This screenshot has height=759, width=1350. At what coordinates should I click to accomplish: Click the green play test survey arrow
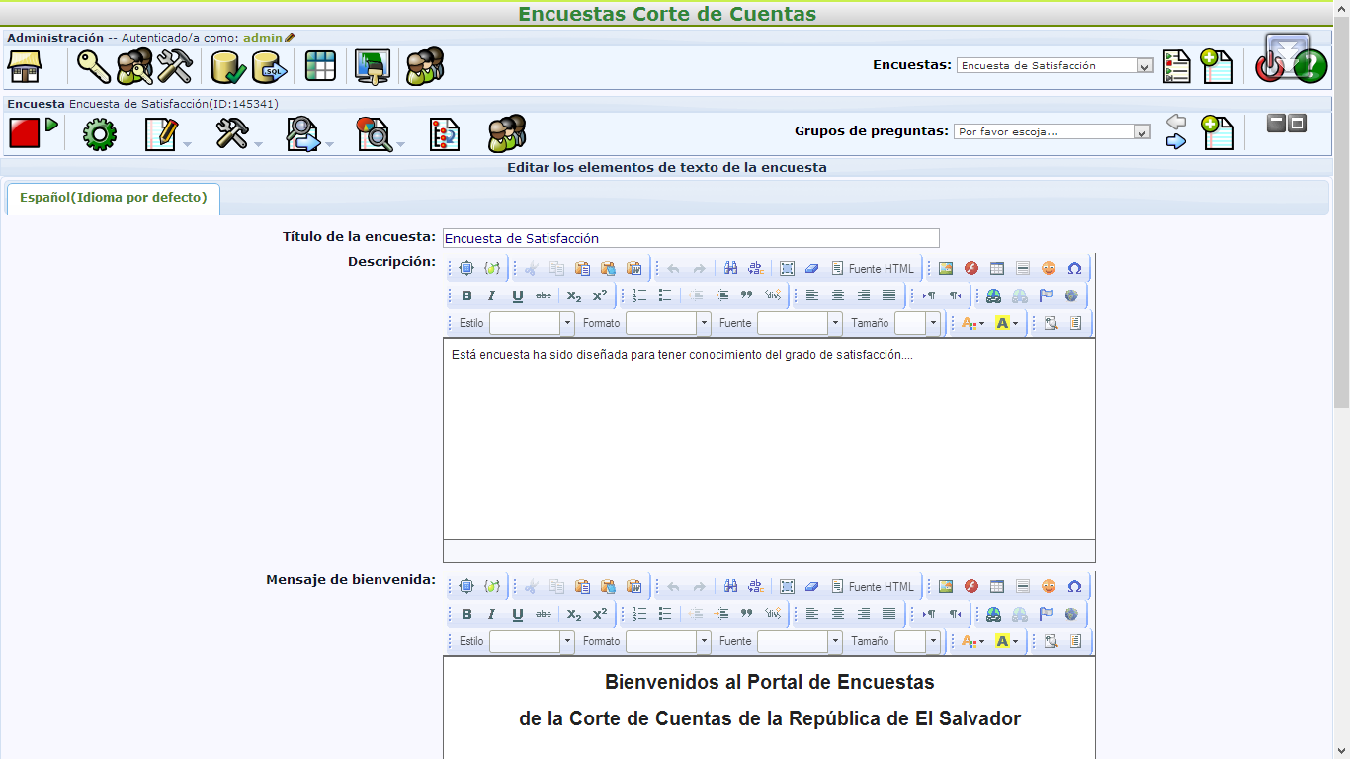point(51,125)
